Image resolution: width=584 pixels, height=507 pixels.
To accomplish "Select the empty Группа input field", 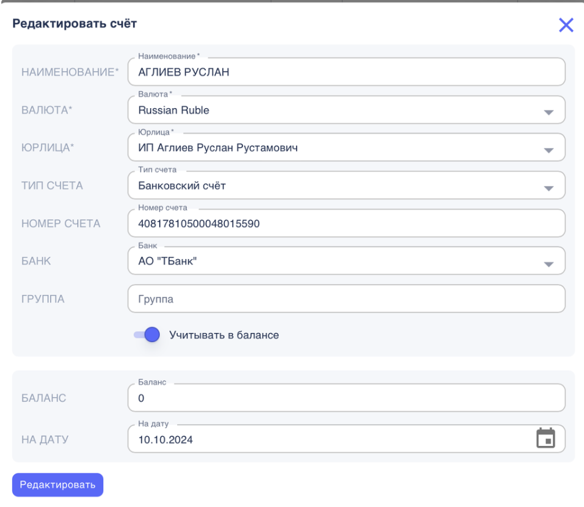I will (x=346, y=299).
